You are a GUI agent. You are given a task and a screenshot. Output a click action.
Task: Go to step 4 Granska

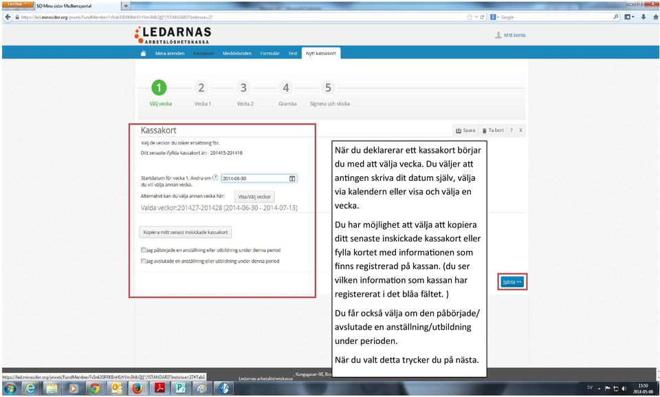click(x=286, y=87)
